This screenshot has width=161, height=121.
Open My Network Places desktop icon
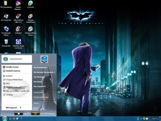(6, 31)
